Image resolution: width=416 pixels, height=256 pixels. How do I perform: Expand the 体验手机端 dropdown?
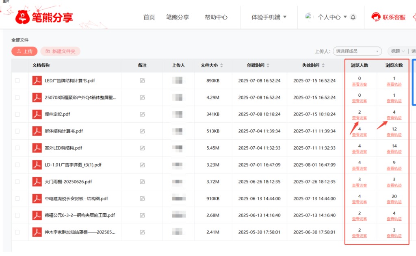(269, 17)
